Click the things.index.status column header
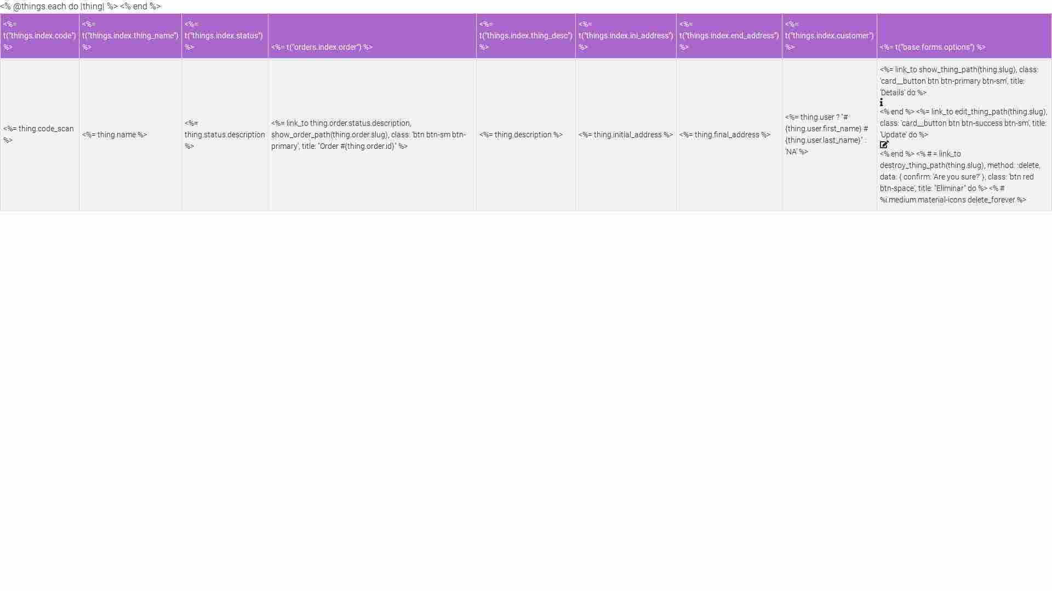Image resolution: width=1052 pixels, height=591 pixels. (224, 36)
